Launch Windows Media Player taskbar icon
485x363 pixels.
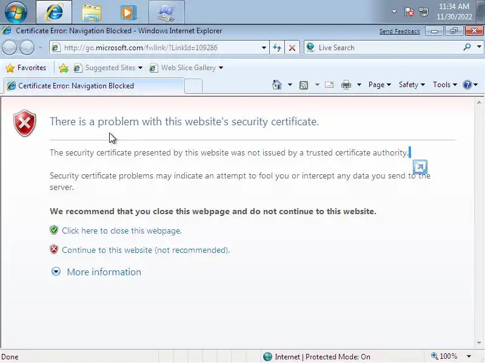tap(129, 12)
